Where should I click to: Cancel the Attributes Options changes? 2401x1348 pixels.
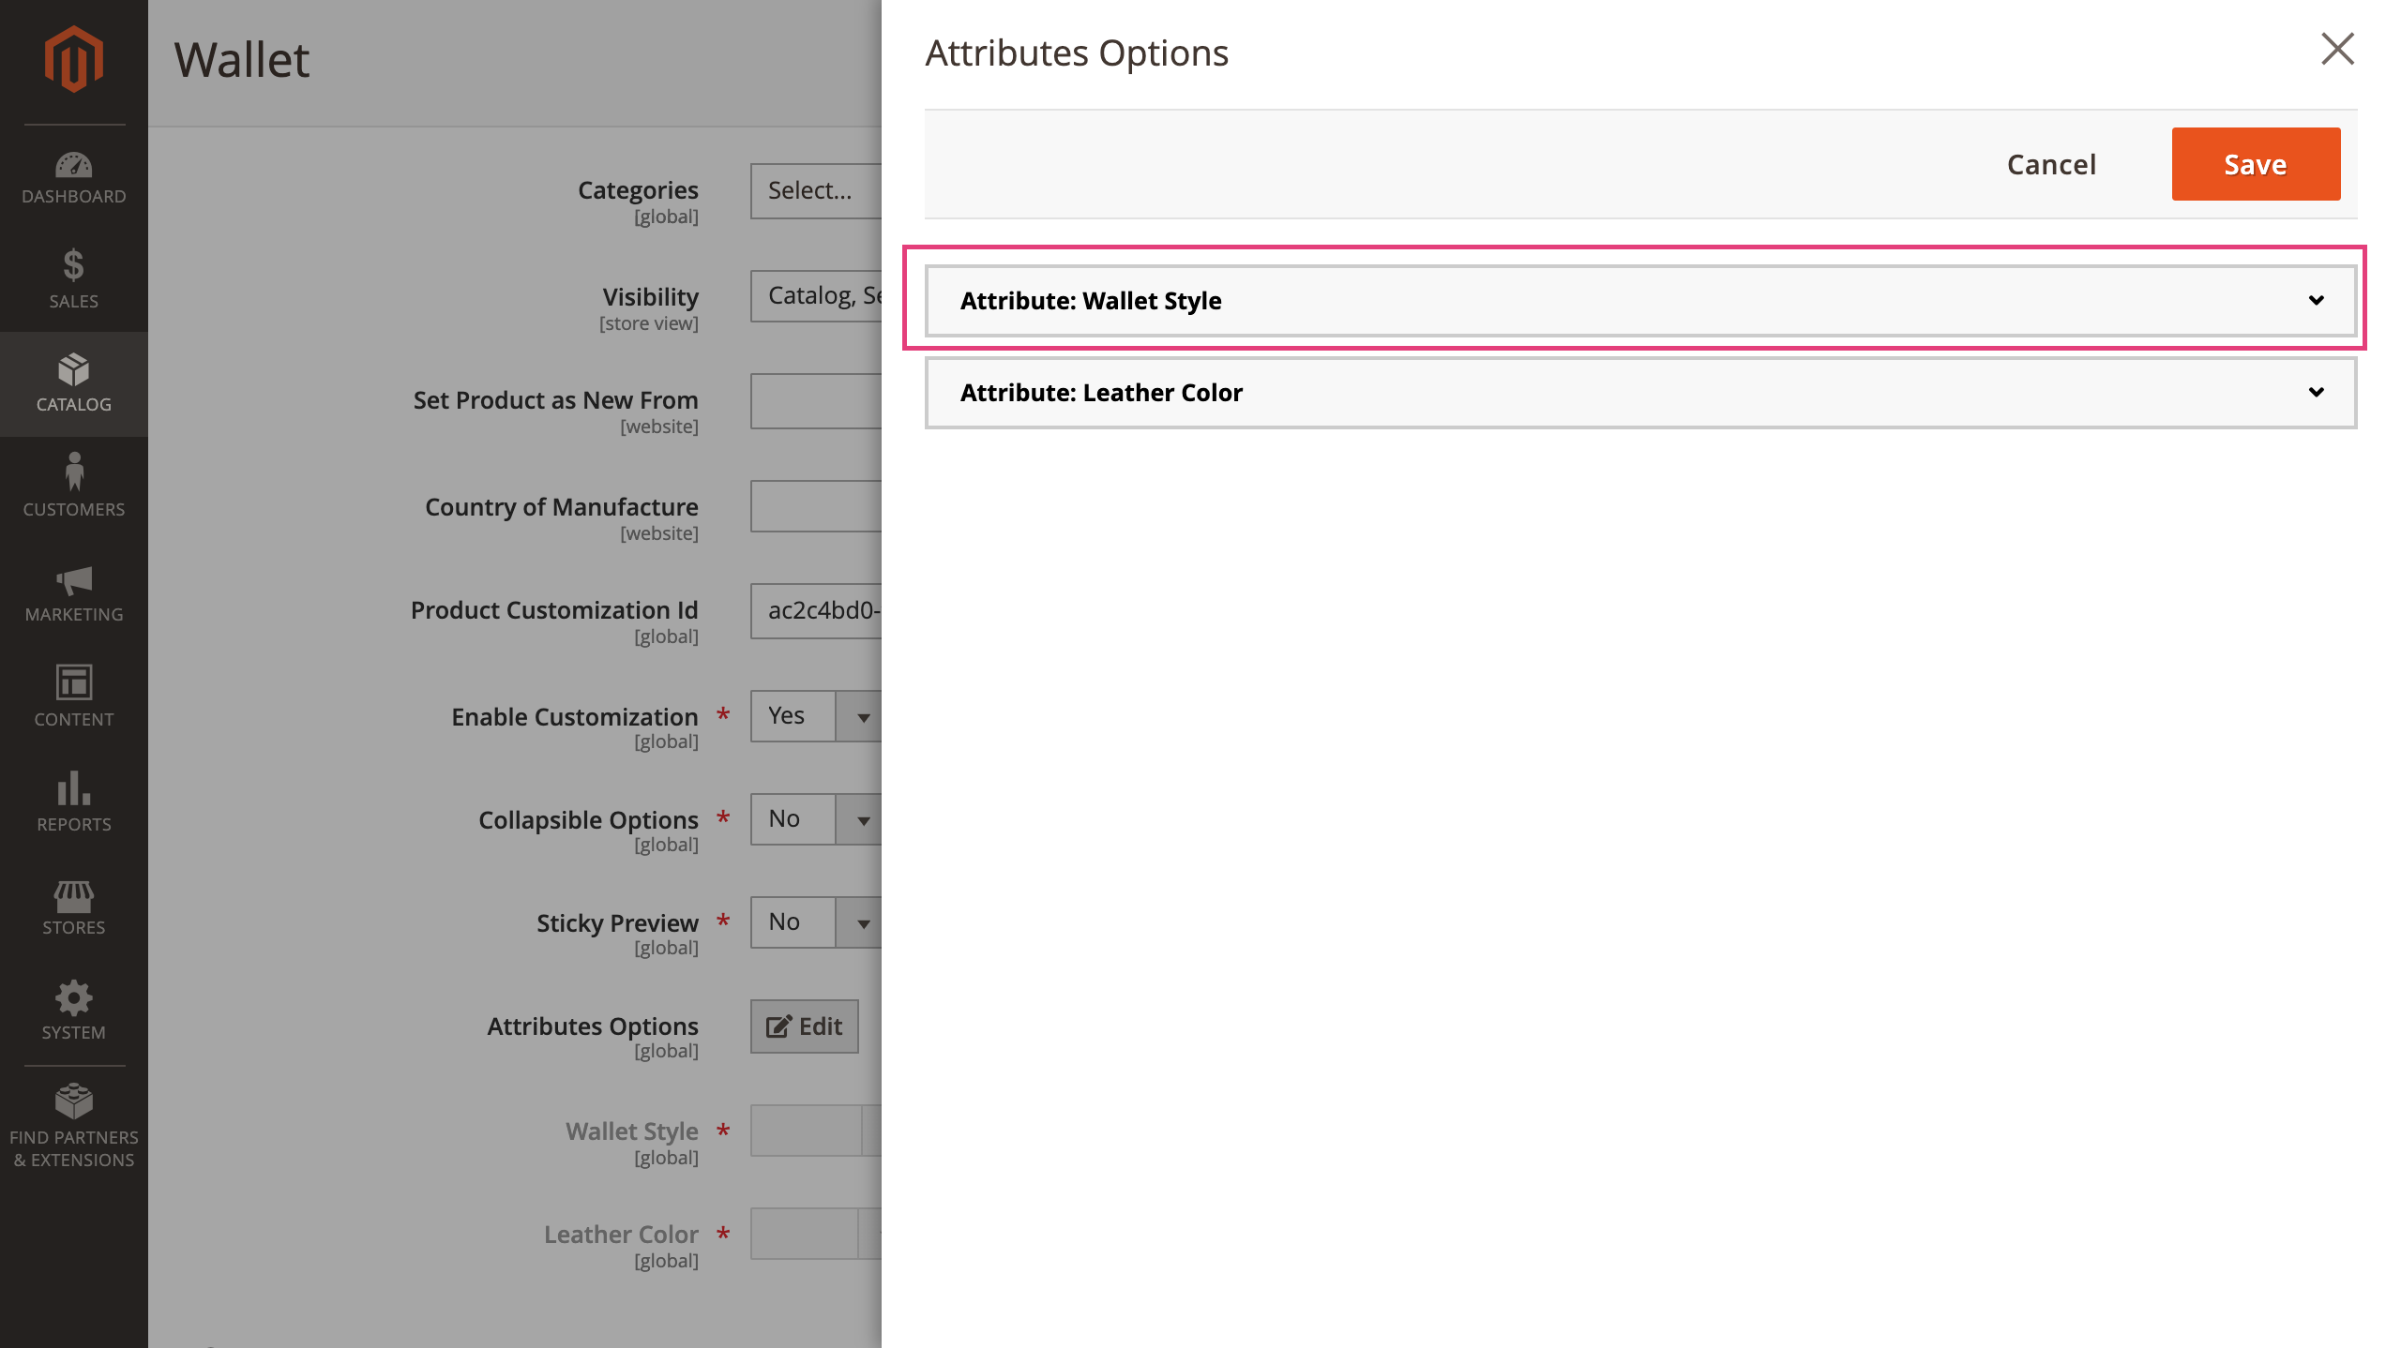(2051, 163)
